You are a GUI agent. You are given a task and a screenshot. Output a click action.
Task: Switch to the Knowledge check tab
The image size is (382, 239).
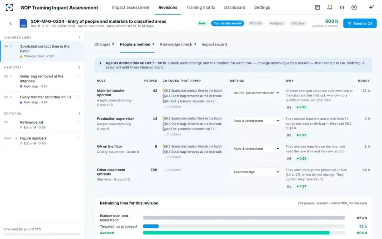pos(178,44)
